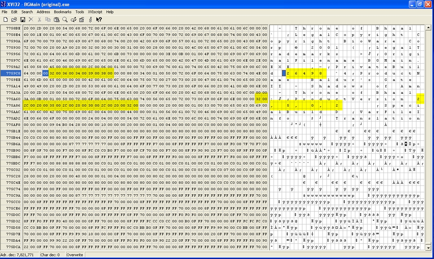Open the XVIscript menu

(x=95, y=12)
